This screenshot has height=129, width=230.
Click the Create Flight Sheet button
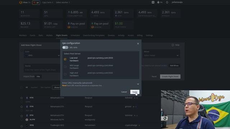click(170, 76)
